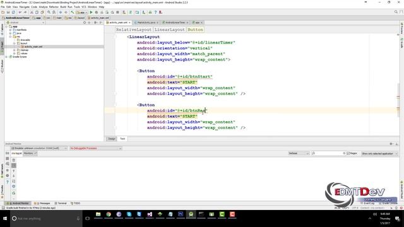Open Show only selected application dropdown
This screenshot has height=227, width=404.
379,154
